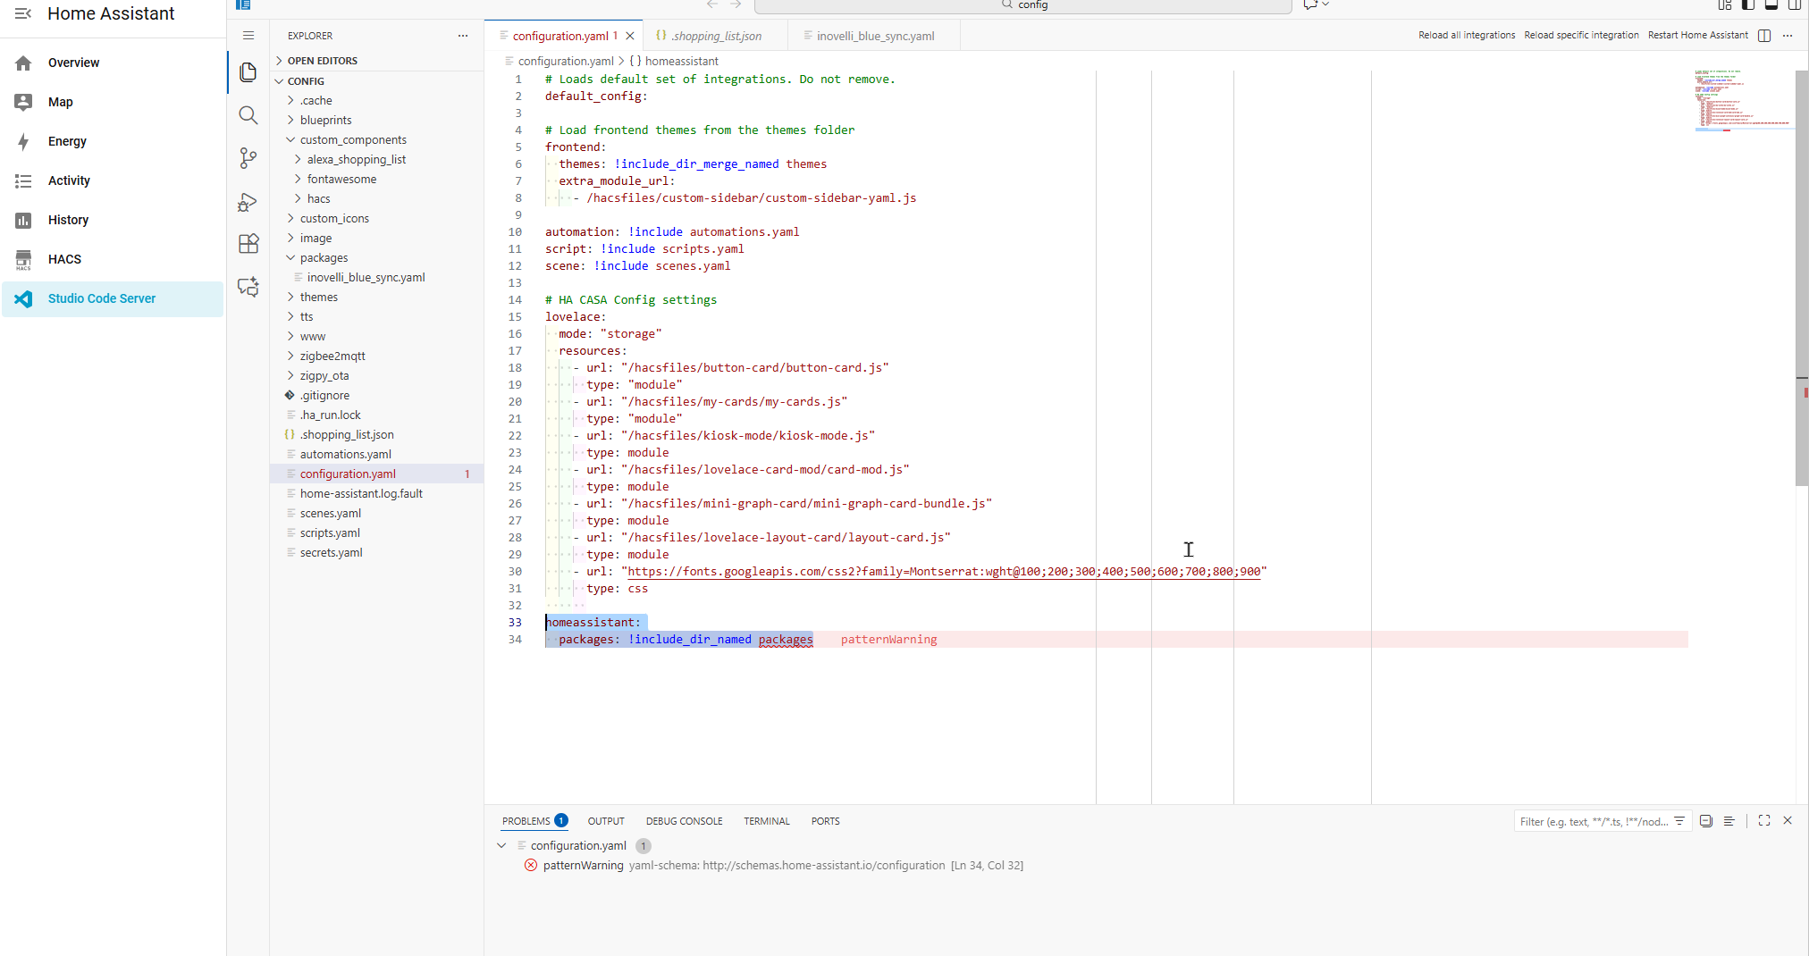Viewport: 1809px width, 956px height.
Task: Click Reload specific integration
Action: tap(1581, 36)
